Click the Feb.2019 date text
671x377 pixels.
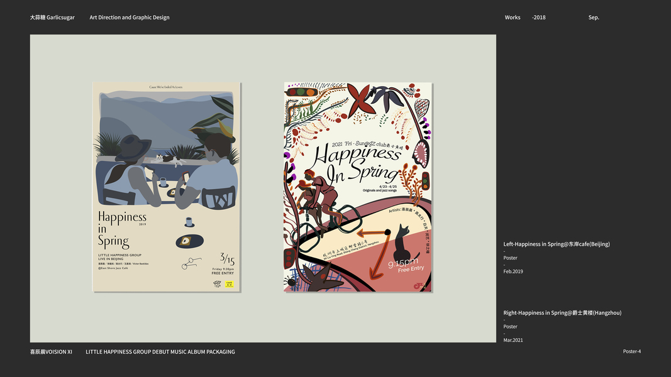point(513,271)
